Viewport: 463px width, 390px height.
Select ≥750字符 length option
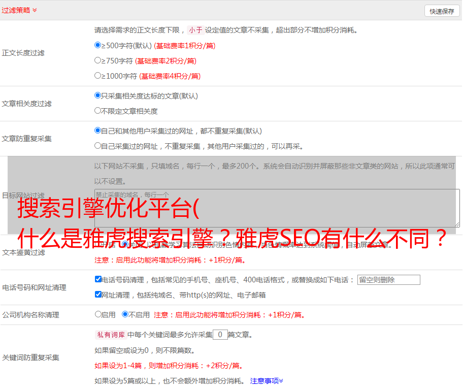(98, 60)
